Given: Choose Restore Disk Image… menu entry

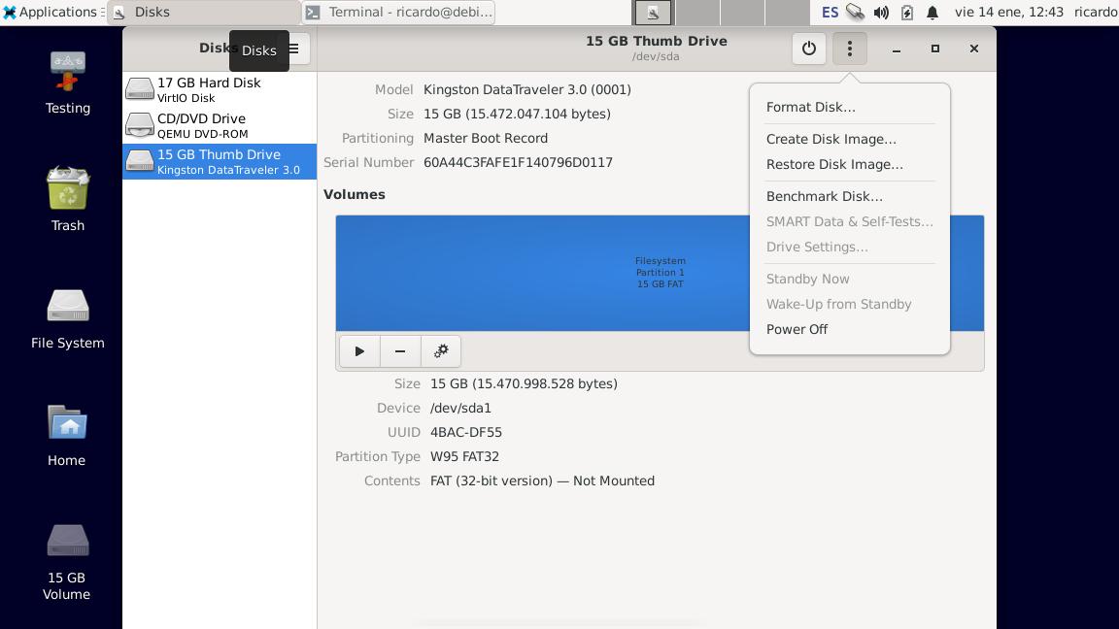Looking at the screenshot, I should pyautogui.click(x=849, y=164).
